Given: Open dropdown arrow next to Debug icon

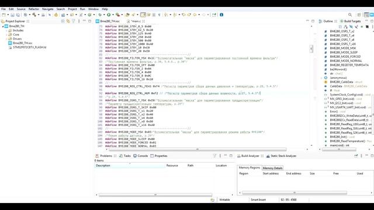Looking at the screenshot, I should tap(104, 15).
